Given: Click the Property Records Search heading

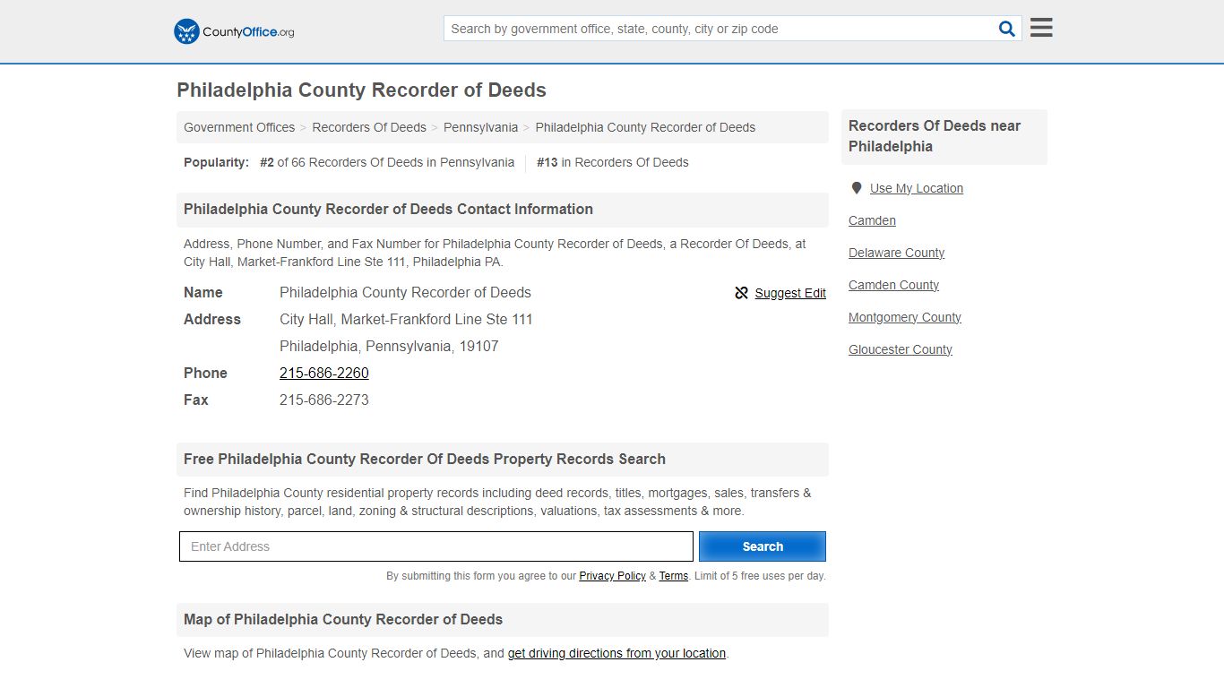Looking at the screenshot, I should pos(425,459).
